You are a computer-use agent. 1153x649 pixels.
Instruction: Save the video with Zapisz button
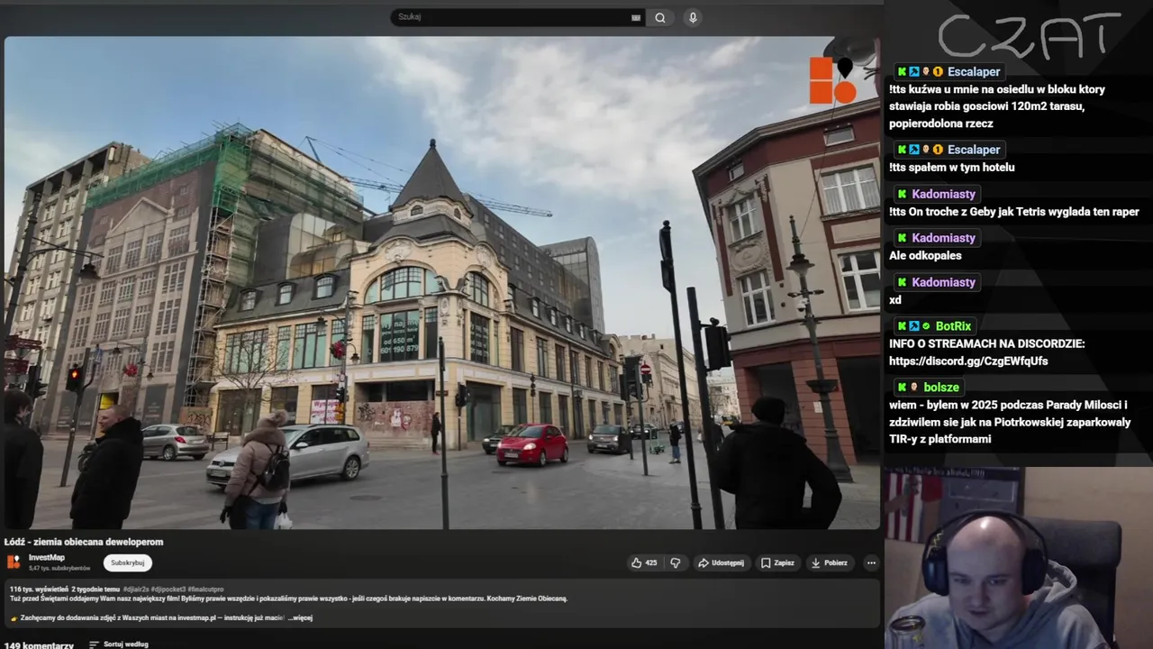coord(777,562)
